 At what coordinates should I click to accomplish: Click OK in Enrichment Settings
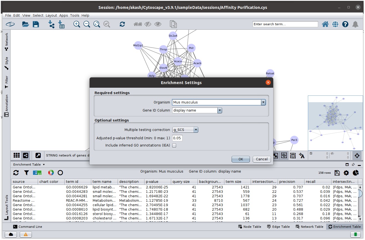click(x=240, y=159)
